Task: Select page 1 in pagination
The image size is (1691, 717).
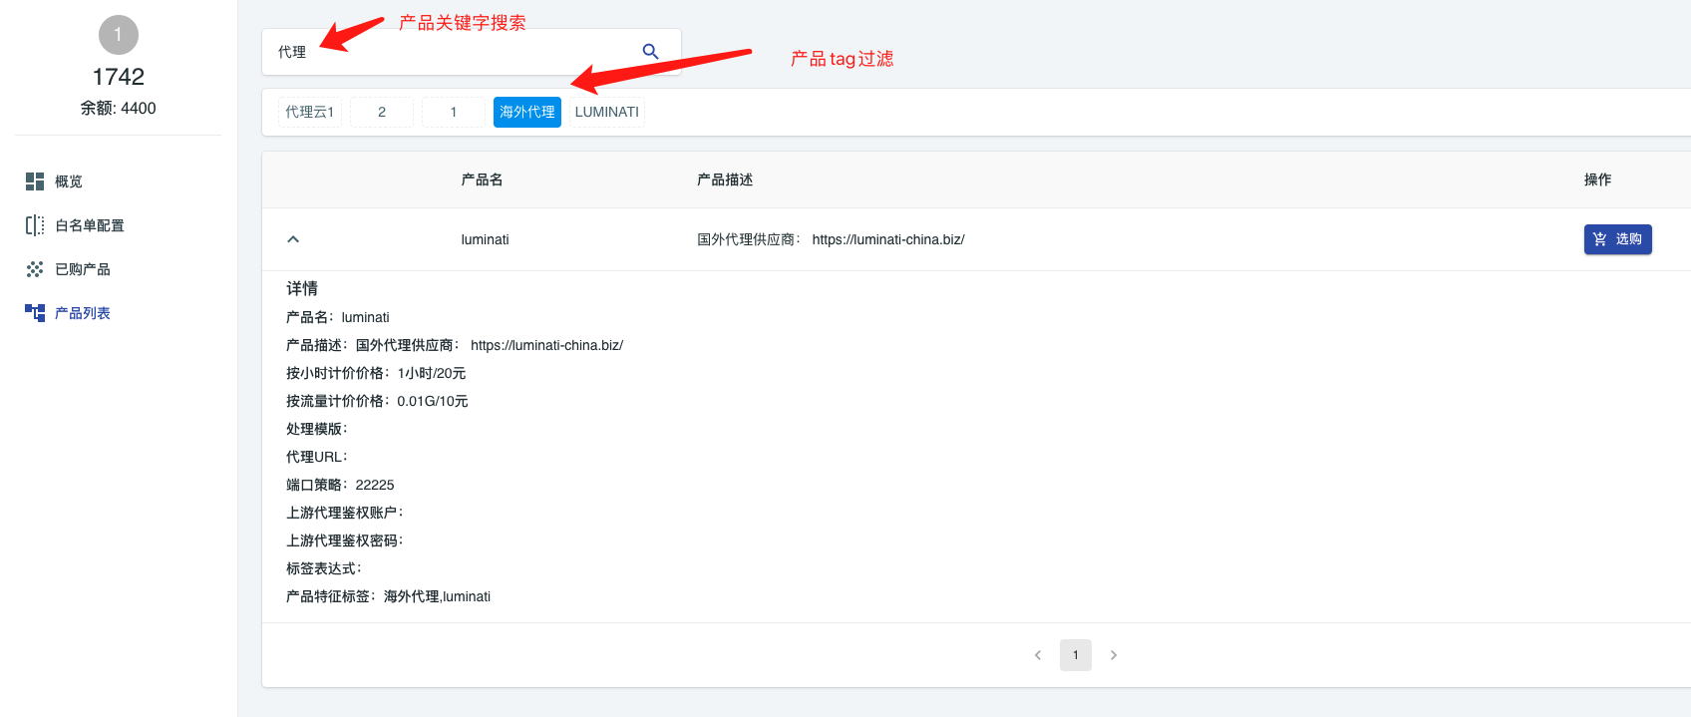Action: [1076, 655]
